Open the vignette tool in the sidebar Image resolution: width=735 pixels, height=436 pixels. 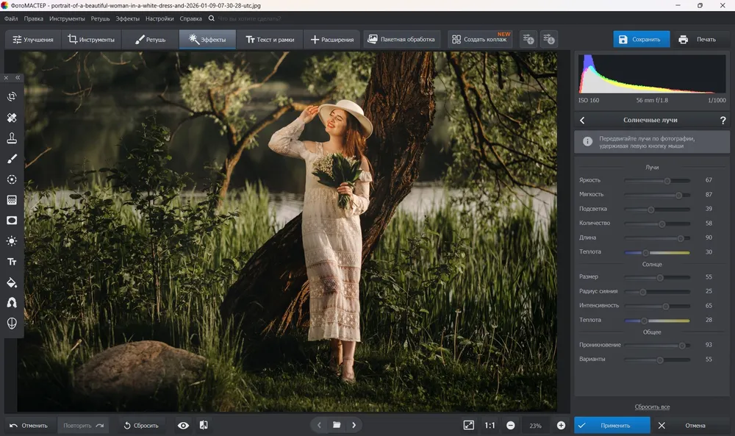(x=12, y=221)
